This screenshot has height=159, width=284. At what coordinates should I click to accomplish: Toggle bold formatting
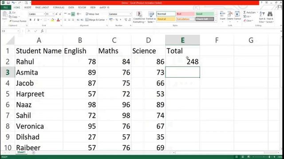31,19
